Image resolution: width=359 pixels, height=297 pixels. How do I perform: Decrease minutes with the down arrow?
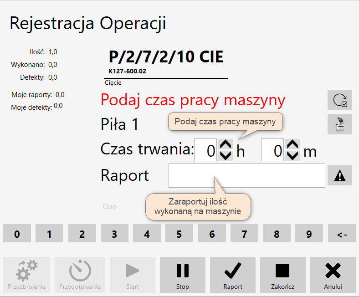point(292,155)
